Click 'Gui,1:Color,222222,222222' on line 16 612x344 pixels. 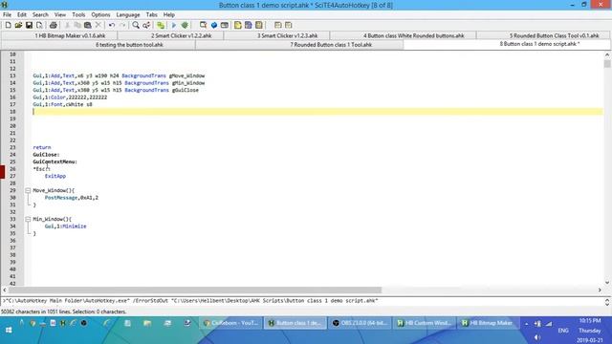tap(70, 97)
